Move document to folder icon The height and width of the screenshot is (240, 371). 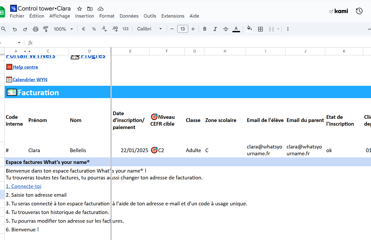point(90,9)
